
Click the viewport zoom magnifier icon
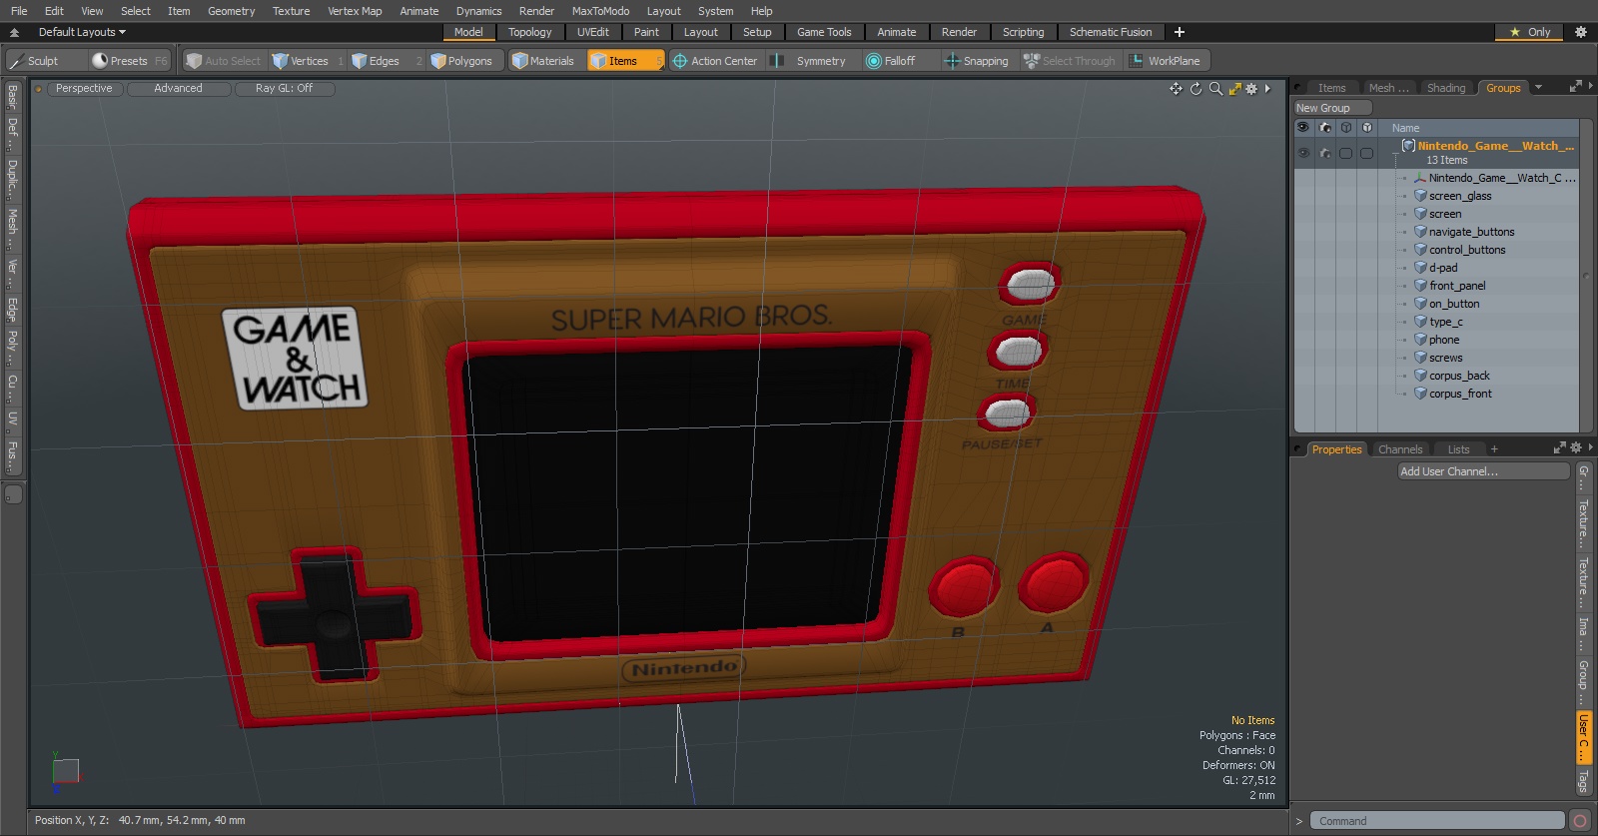click(x=1215, y=89)
